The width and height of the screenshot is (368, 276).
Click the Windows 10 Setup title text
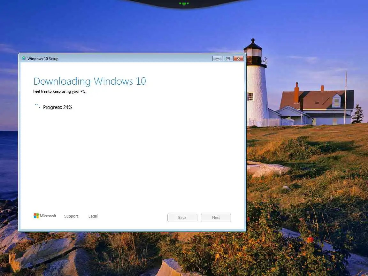pyautogui.click(x=43, y=59)
